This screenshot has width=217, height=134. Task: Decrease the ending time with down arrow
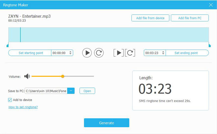coord(163,54)
